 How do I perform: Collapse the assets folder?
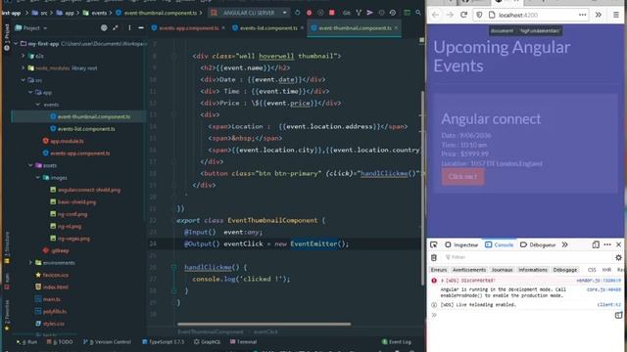point(30,165)
